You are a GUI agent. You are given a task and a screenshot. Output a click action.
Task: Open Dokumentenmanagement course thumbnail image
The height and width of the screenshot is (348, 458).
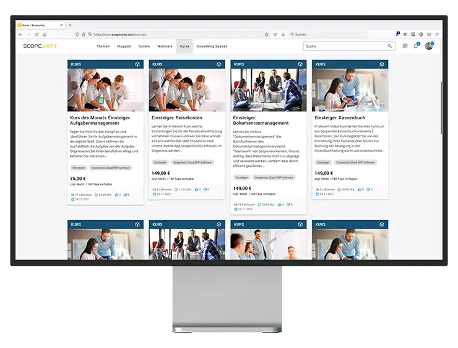click(269, 90)
